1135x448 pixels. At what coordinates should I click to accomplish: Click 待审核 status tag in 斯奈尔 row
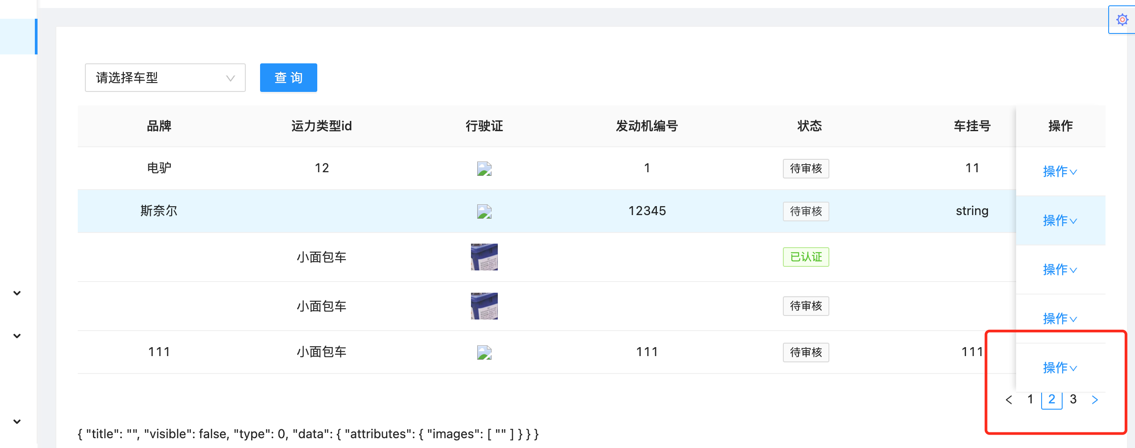[x=806, y=212]
